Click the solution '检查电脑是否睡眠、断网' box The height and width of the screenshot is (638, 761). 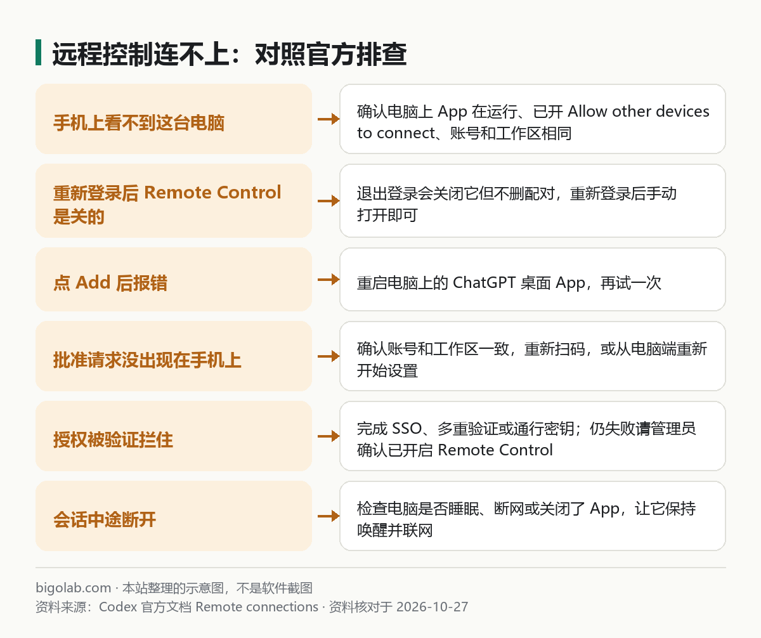(x=533, y=516)
